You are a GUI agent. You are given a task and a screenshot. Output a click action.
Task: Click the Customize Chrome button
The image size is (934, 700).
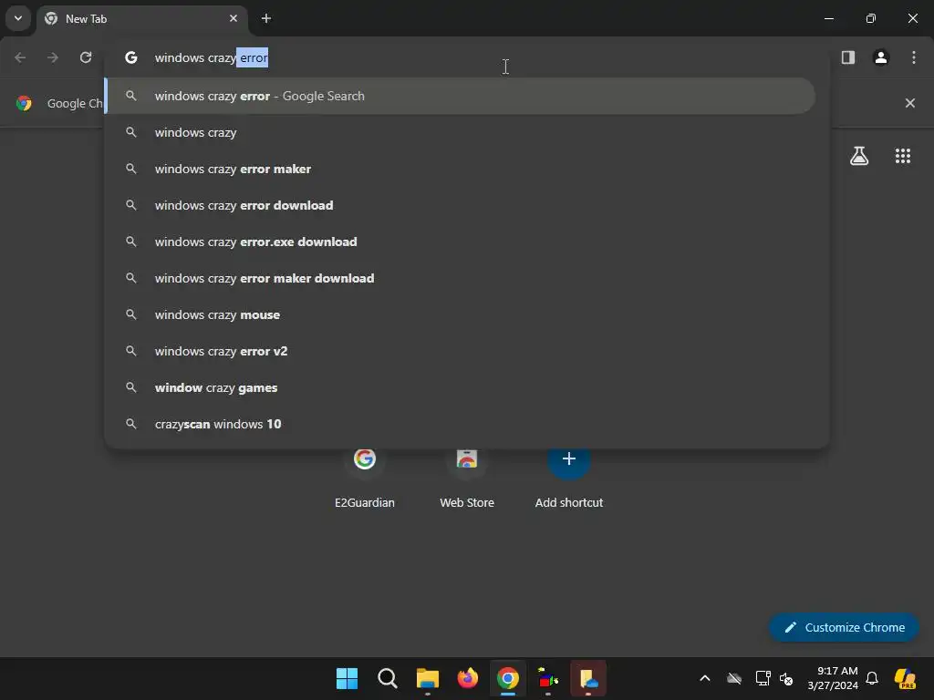pyautogui.click(x=844, y=627)
